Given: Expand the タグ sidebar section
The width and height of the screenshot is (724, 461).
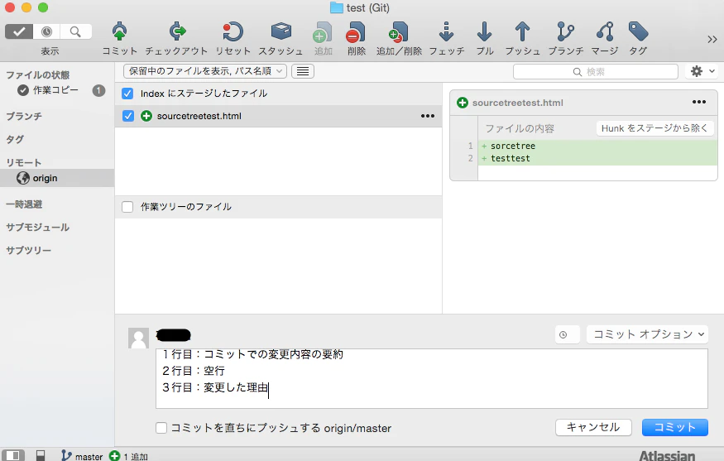Looking at the screenshot, I should 15,139.
